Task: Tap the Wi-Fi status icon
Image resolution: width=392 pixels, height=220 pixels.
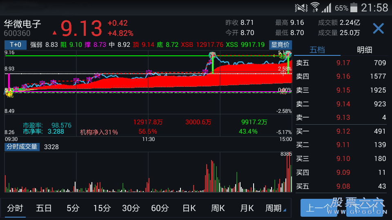Action: coord(315,7)
